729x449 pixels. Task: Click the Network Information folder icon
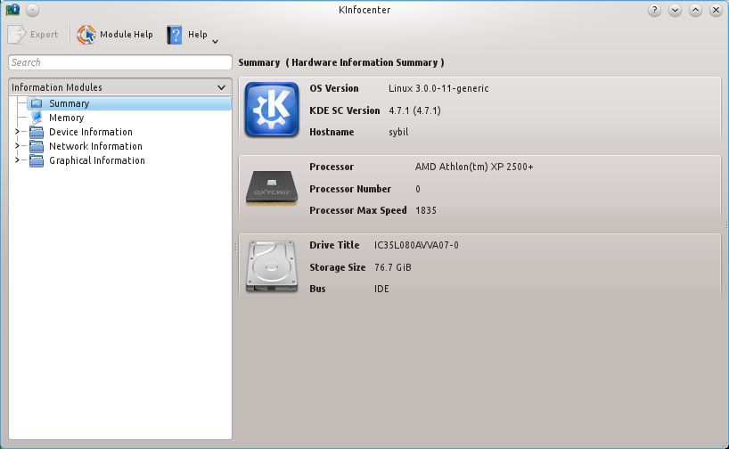tap(37, 146)
